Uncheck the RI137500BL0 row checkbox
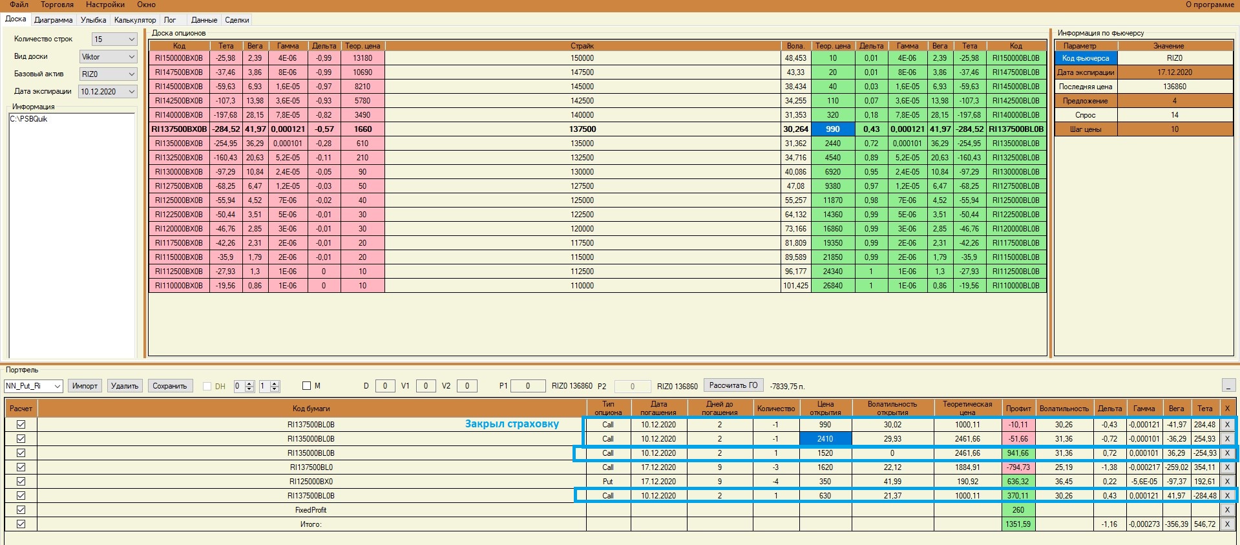The width and height of the screenshot is (1240, 545). pyautogui.click(x=21, y=467)
